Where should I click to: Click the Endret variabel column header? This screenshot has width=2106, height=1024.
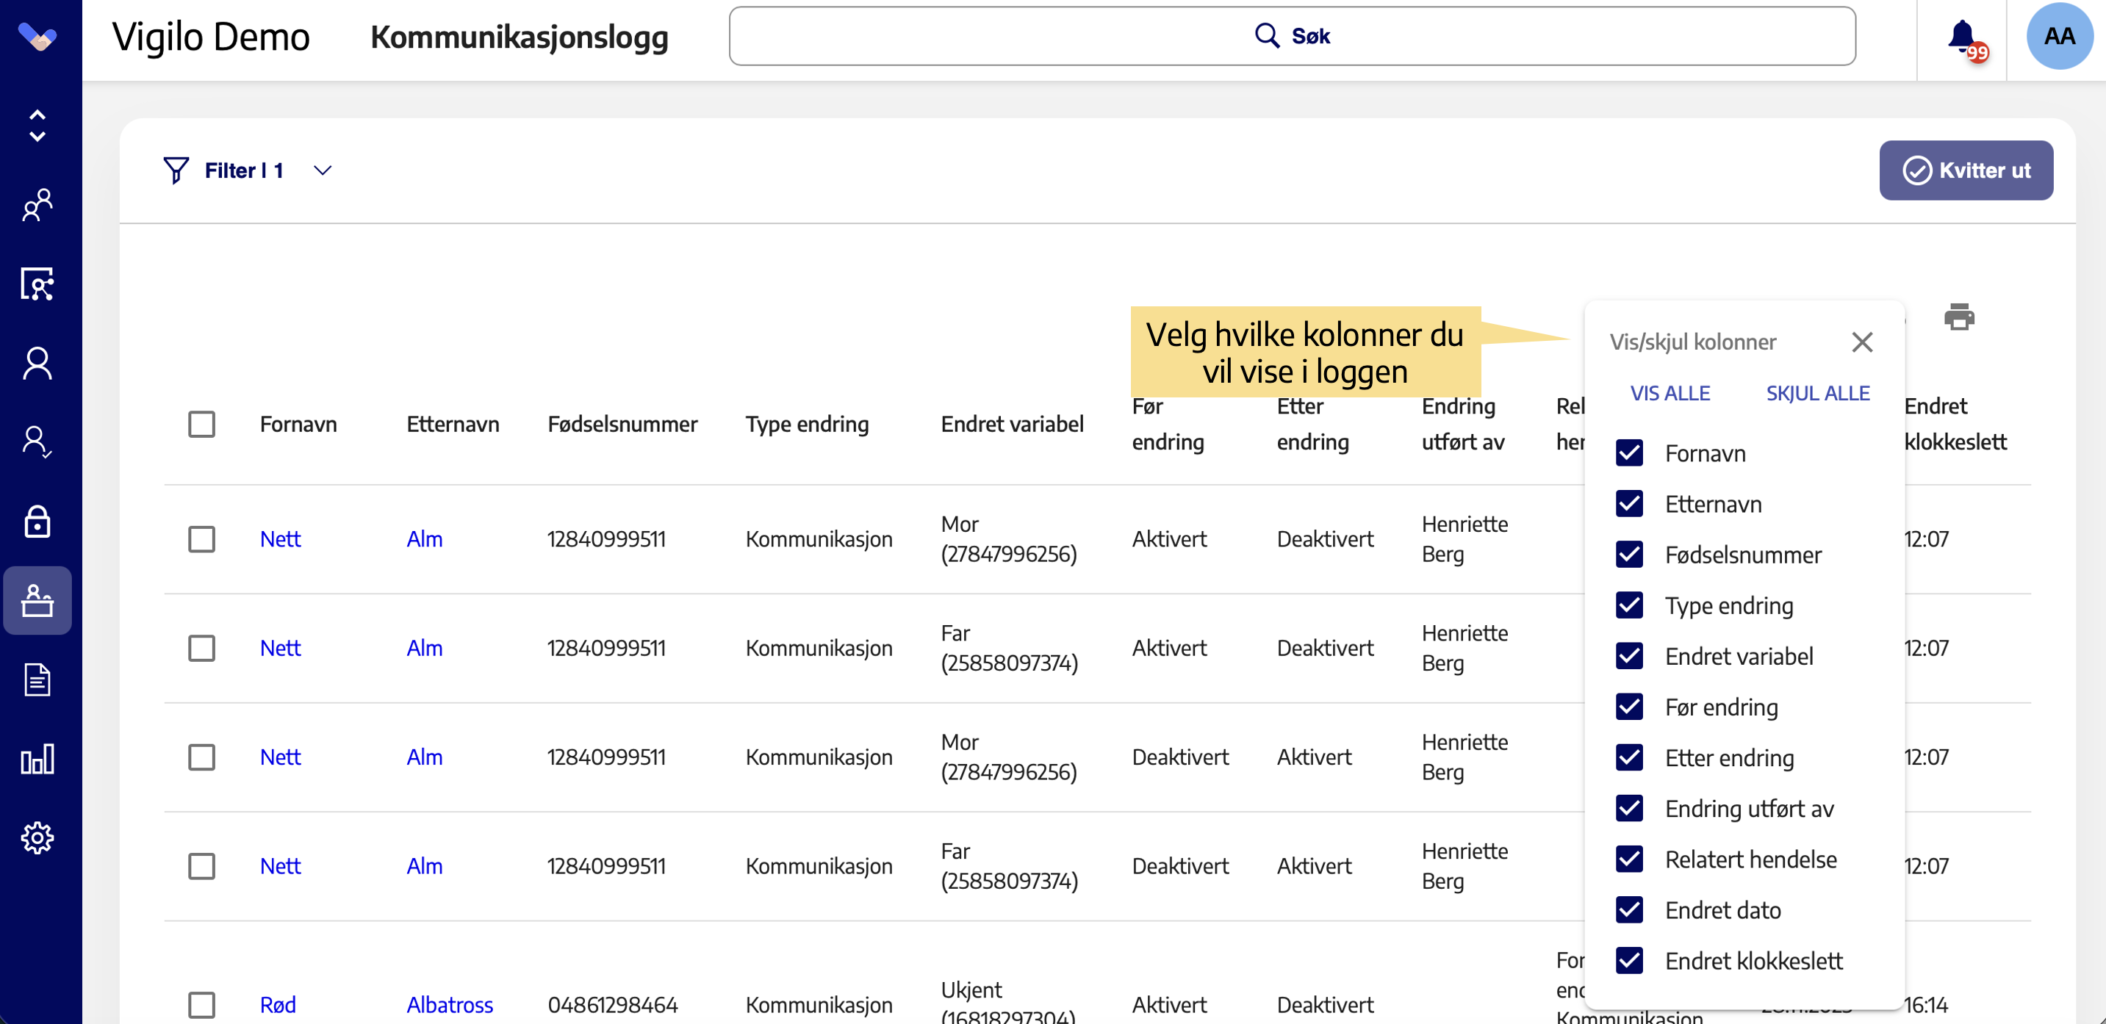(1012, 424)
